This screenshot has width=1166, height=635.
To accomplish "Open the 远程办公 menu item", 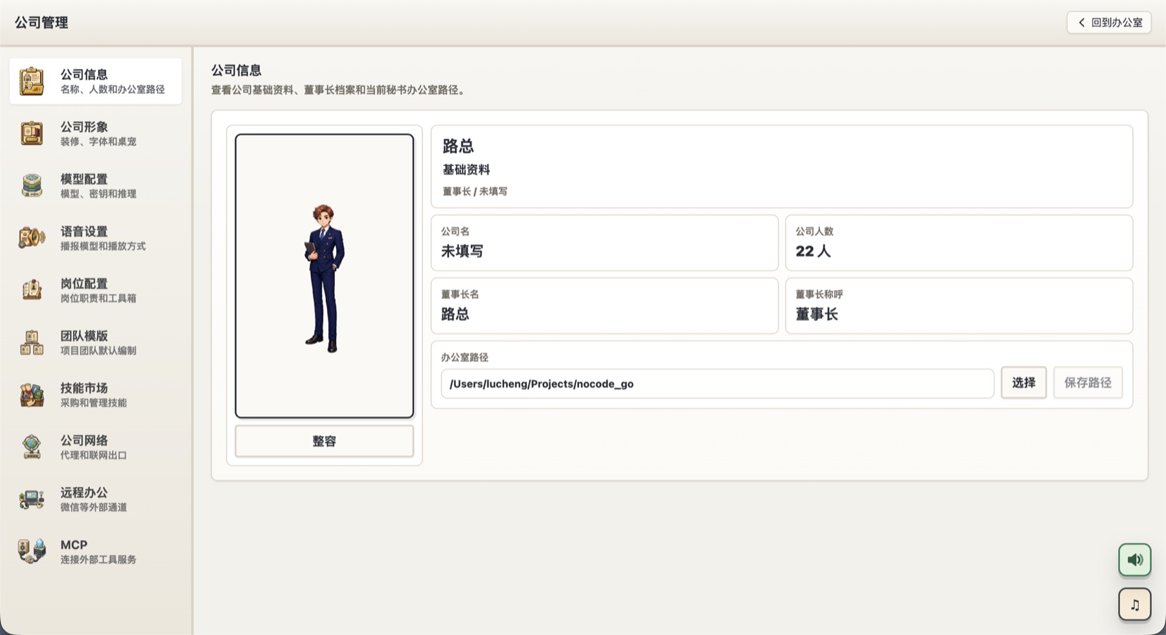I will point(95,499).
